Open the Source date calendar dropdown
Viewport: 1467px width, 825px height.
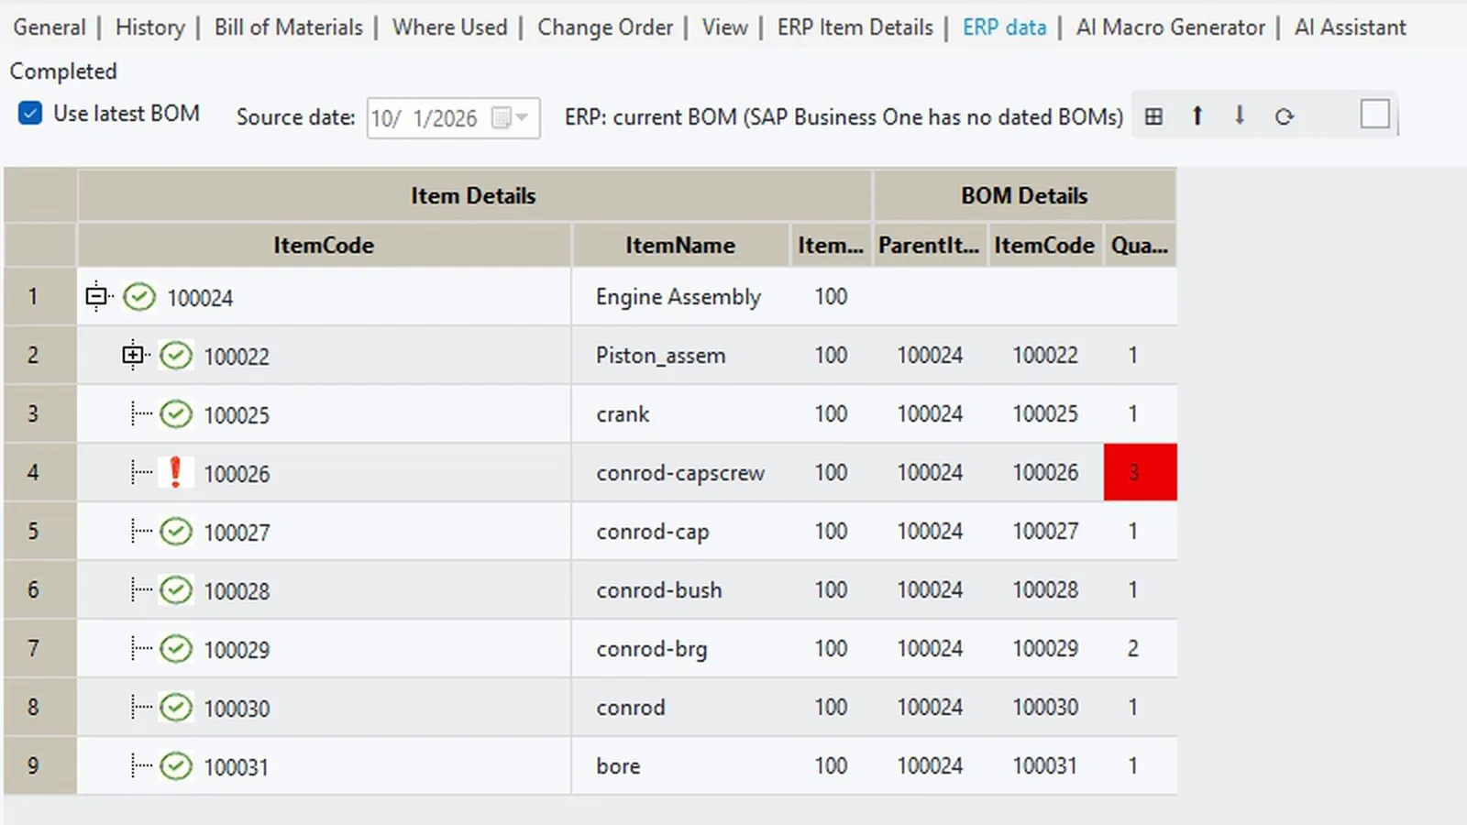click(x=511, y=117)
